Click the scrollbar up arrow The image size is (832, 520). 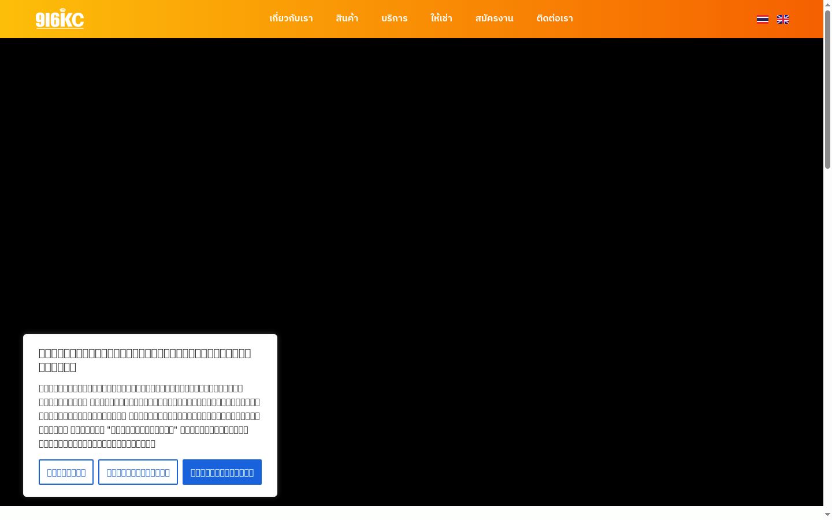pos(827,5)
